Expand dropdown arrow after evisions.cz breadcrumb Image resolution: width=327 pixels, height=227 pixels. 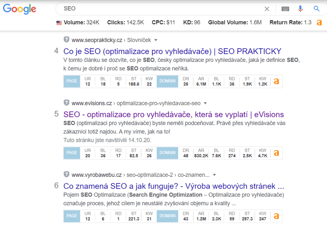205,103
